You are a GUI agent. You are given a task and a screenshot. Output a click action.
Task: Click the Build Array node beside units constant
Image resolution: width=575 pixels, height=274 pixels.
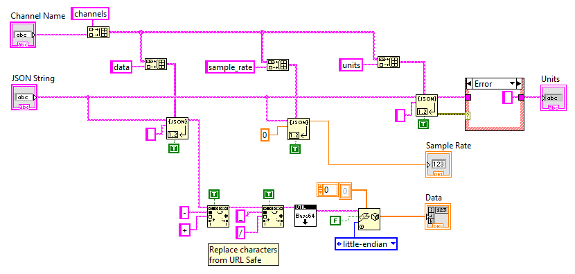tap(389, 62)
